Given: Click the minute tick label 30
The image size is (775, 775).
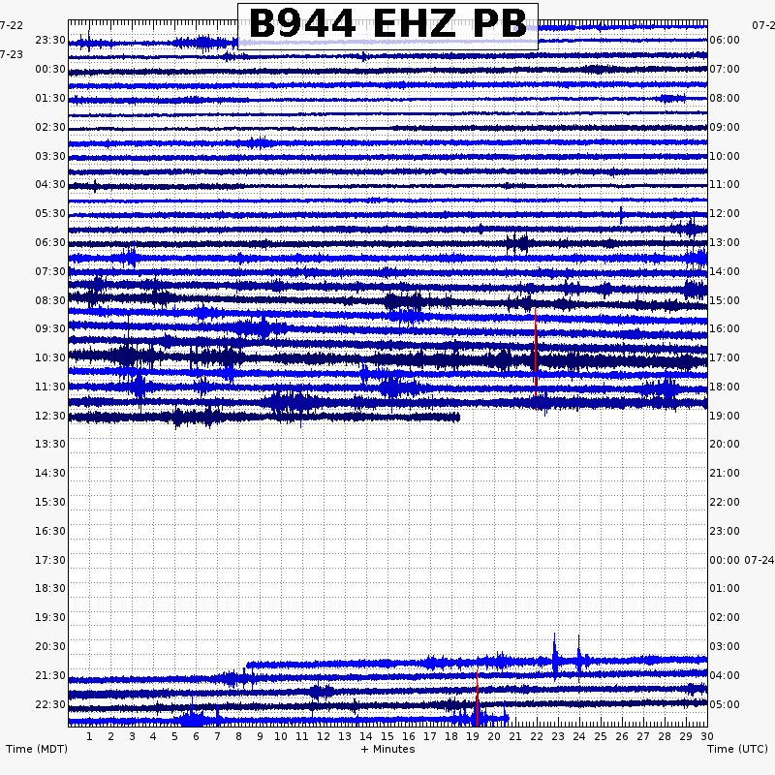Looking at the screenshot, I should (x=707, y=737).
